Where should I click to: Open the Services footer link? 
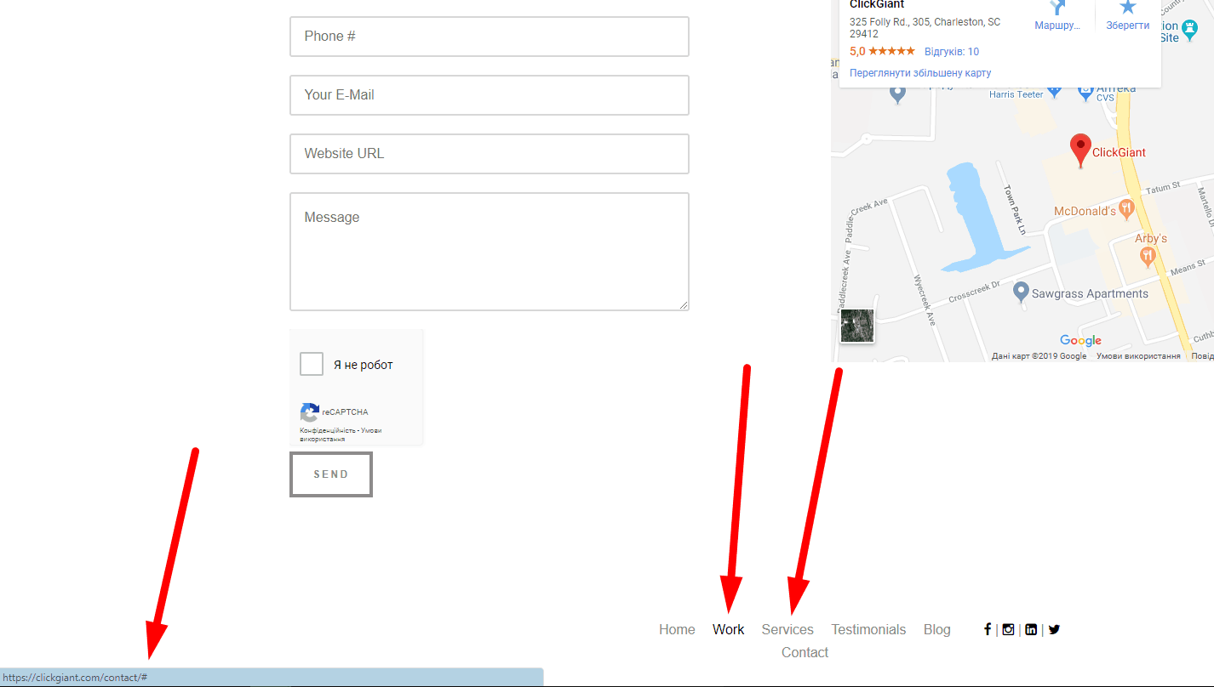787,629
